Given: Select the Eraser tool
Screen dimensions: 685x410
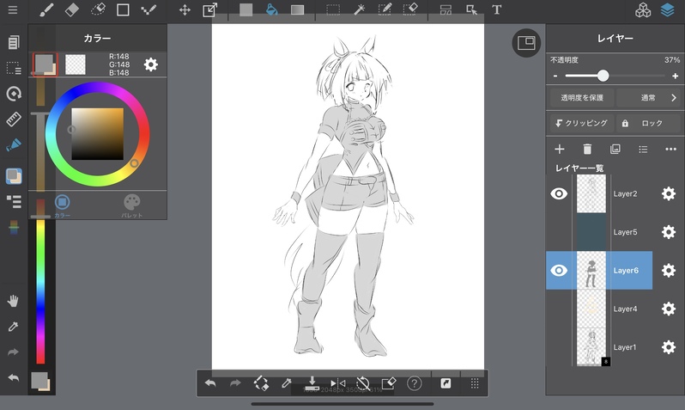Looking at the screenshot, I should 71,9.
